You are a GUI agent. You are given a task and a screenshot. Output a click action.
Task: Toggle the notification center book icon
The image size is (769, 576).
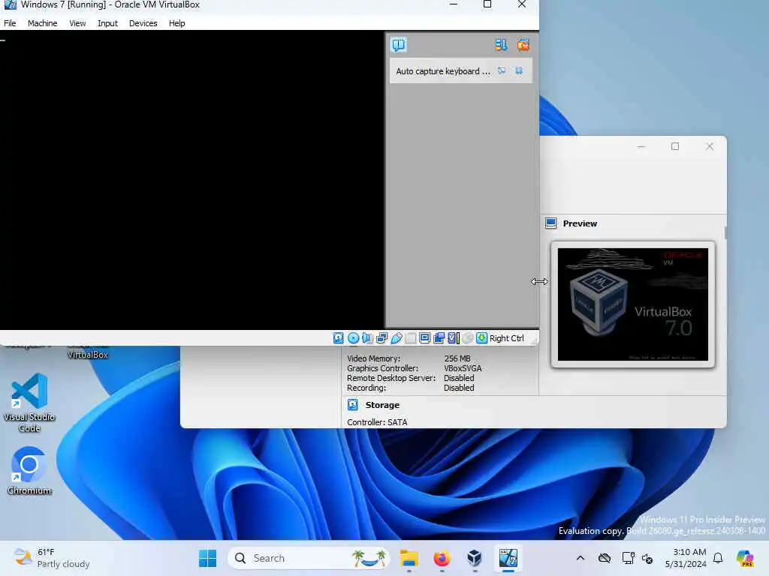[x=398, y=45]
